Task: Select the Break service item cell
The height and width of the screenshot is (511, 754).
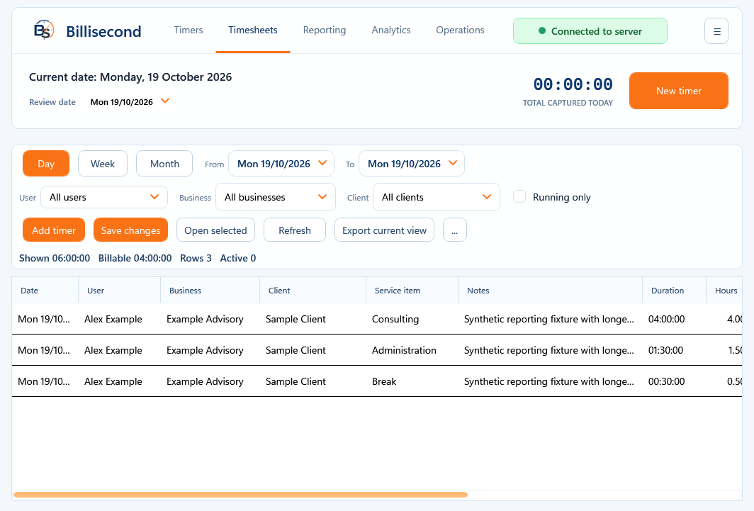Action: tap(412, 381)
